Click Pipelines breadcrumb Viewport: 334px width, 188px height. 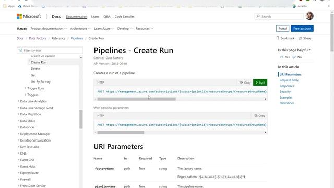(77, 38)
